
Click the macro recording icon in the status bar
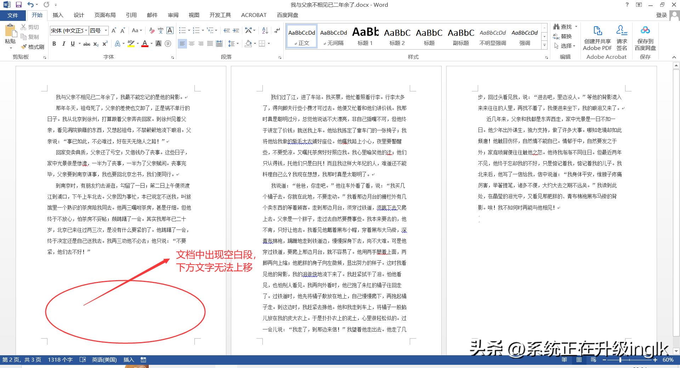143,360
